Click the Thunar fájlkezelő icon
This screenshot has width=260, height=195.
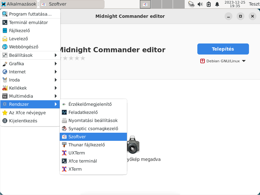coord(64,145)
